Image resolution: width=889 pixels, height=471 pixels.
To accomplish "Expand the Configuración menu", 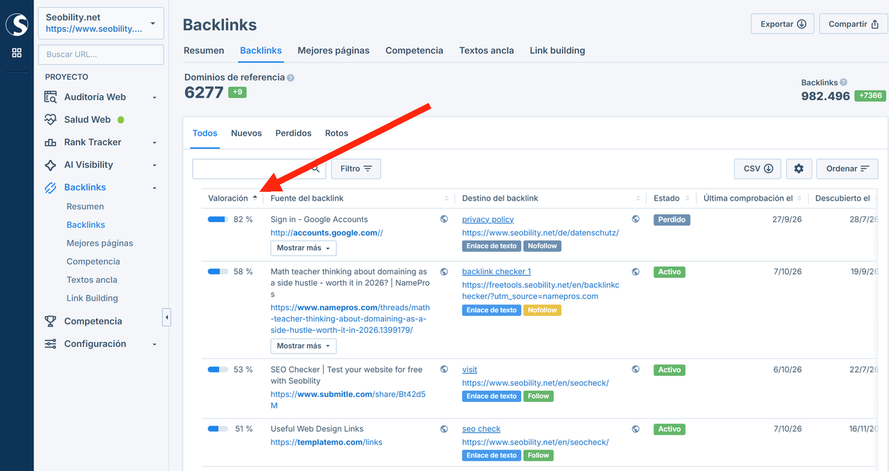I will (154, 344).
